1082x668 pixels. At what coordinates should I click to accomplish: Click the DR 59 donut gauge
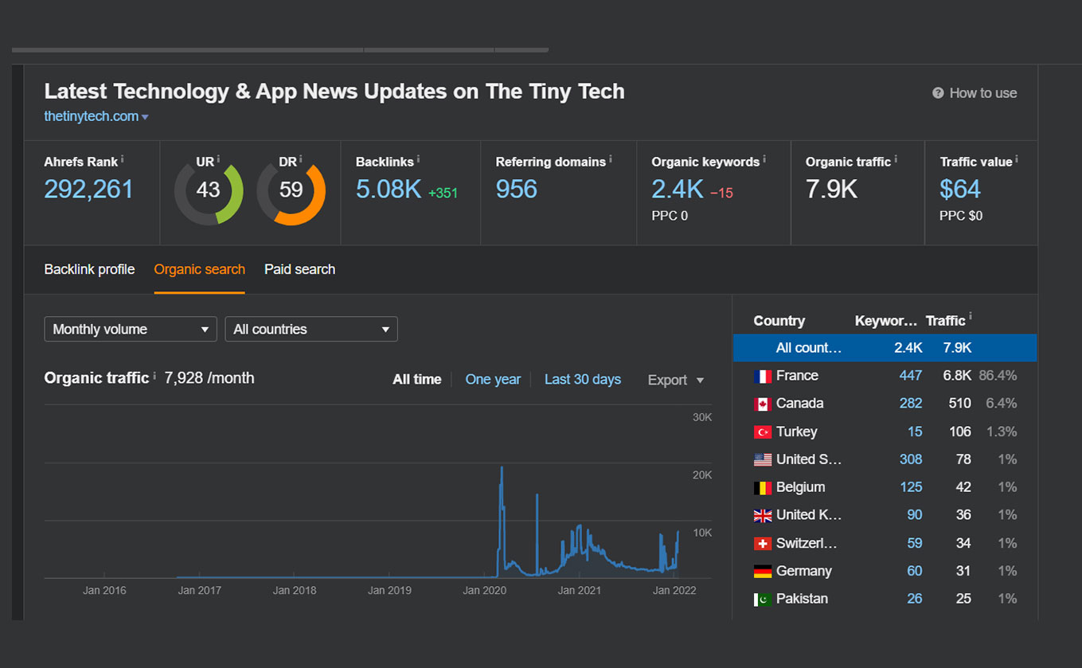pos(291,190)
